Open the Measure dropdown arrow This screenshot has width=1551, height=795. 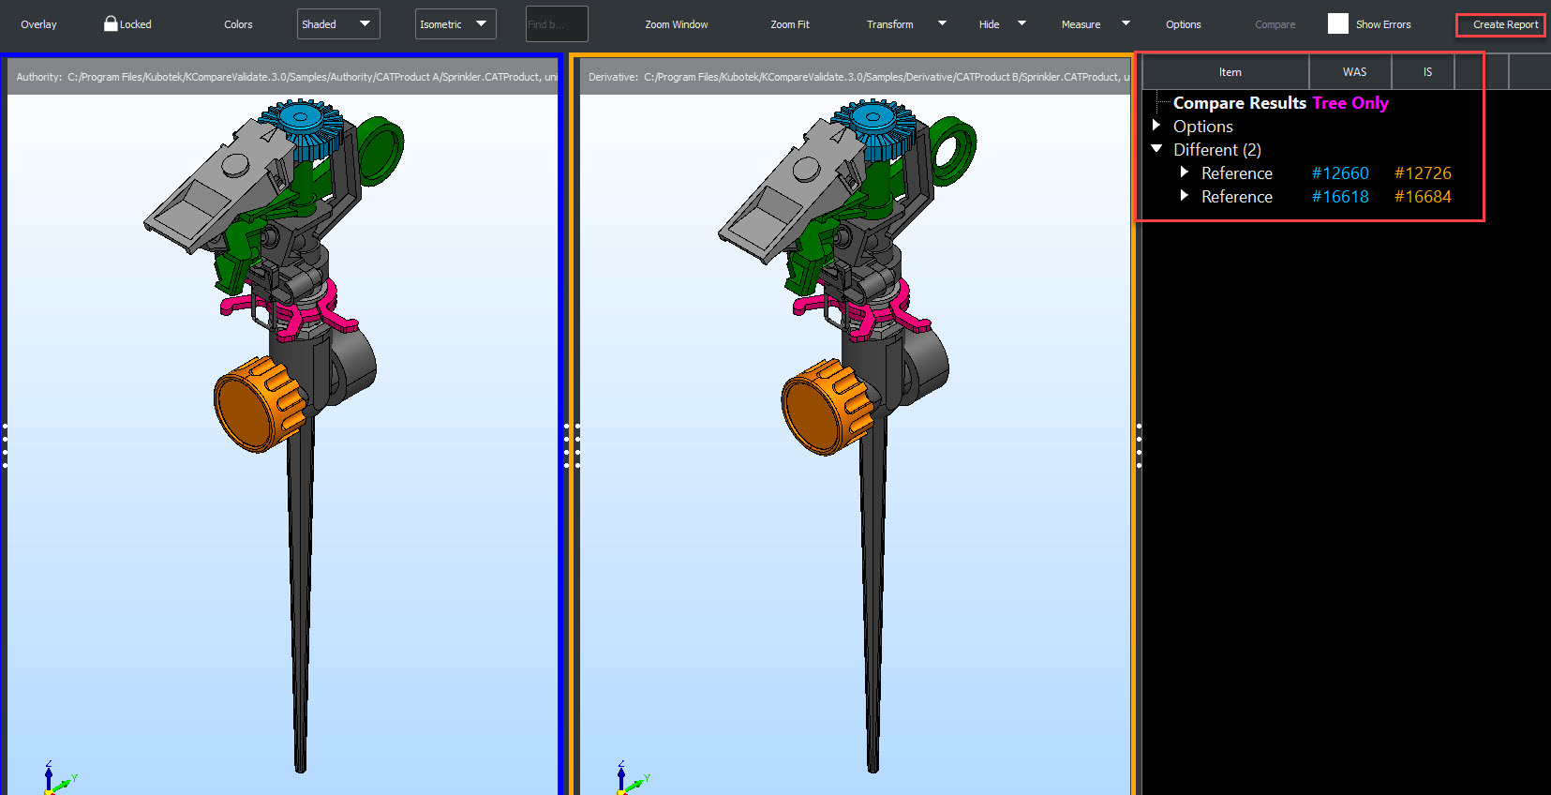[x=1126, y=23]
